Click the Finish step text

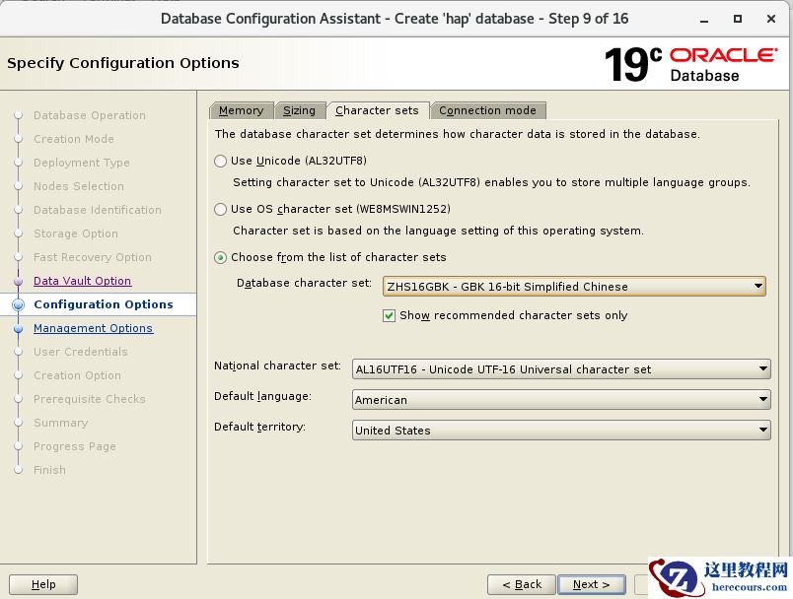click(49, 470)
